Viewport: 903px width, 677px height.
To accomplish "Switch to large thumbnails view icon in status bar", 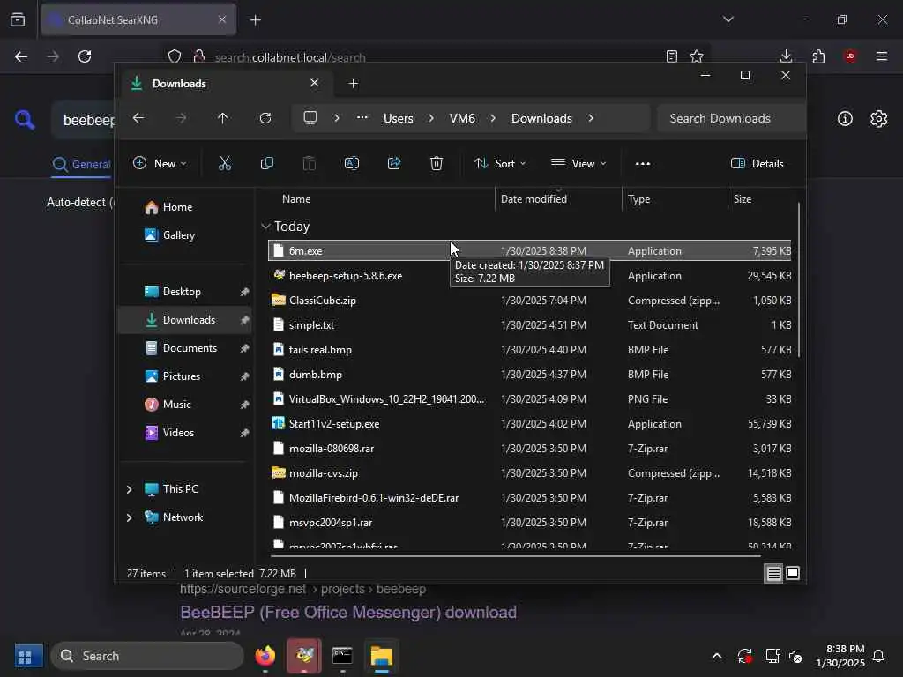I will pos(793,573).
